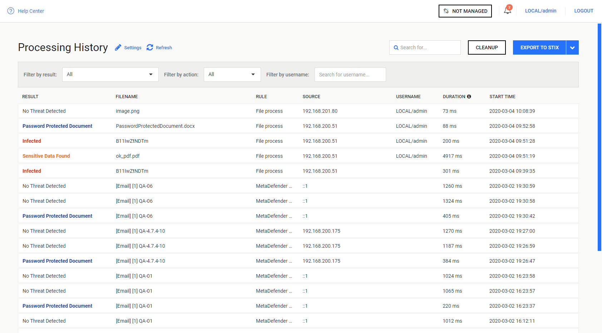Expand the Export to STIX dropdown arrow
The image size is (602, 333).
pyautogui.click(x=572, y=47)
